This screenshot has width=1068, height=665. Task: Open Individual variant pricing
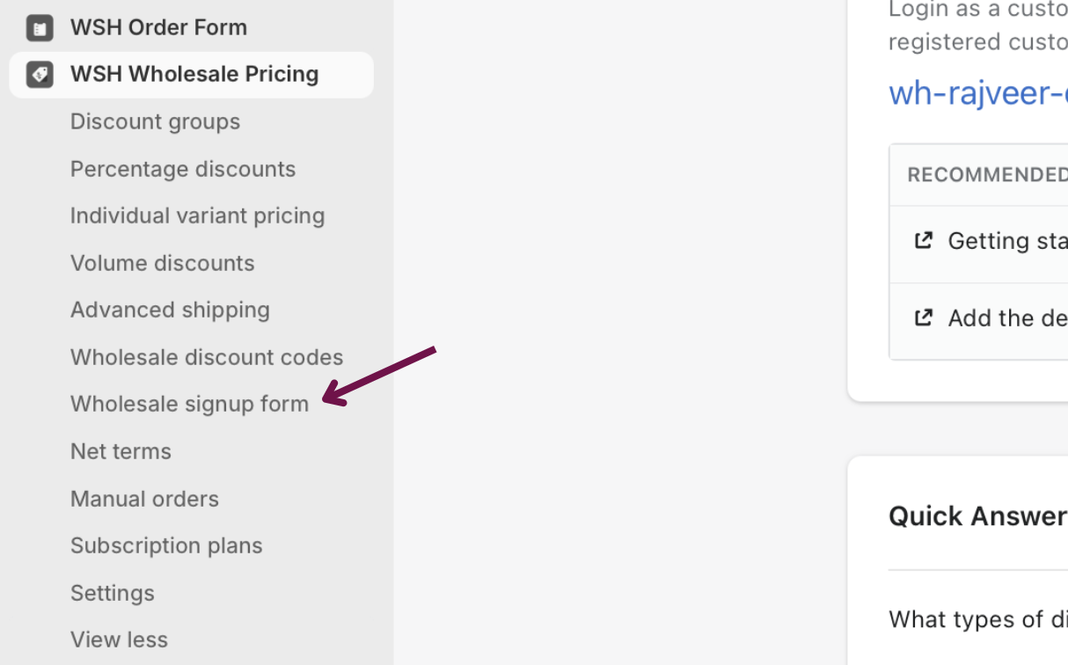[197, 216]
